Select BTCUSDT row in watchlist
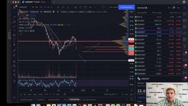This screenshot has height=106, width=188. point(158,21)
